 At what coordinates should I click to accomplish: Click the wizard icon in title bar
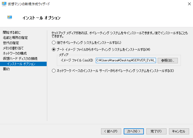click(4, 4)
